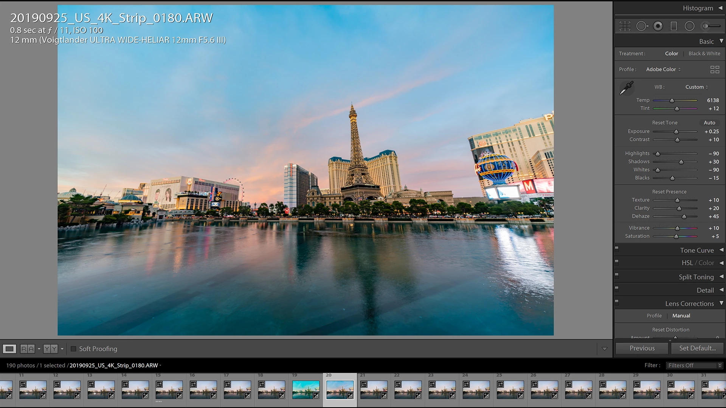Click the Previous button
This screenshot has height=408, width=726.
[x=642, y=348]
